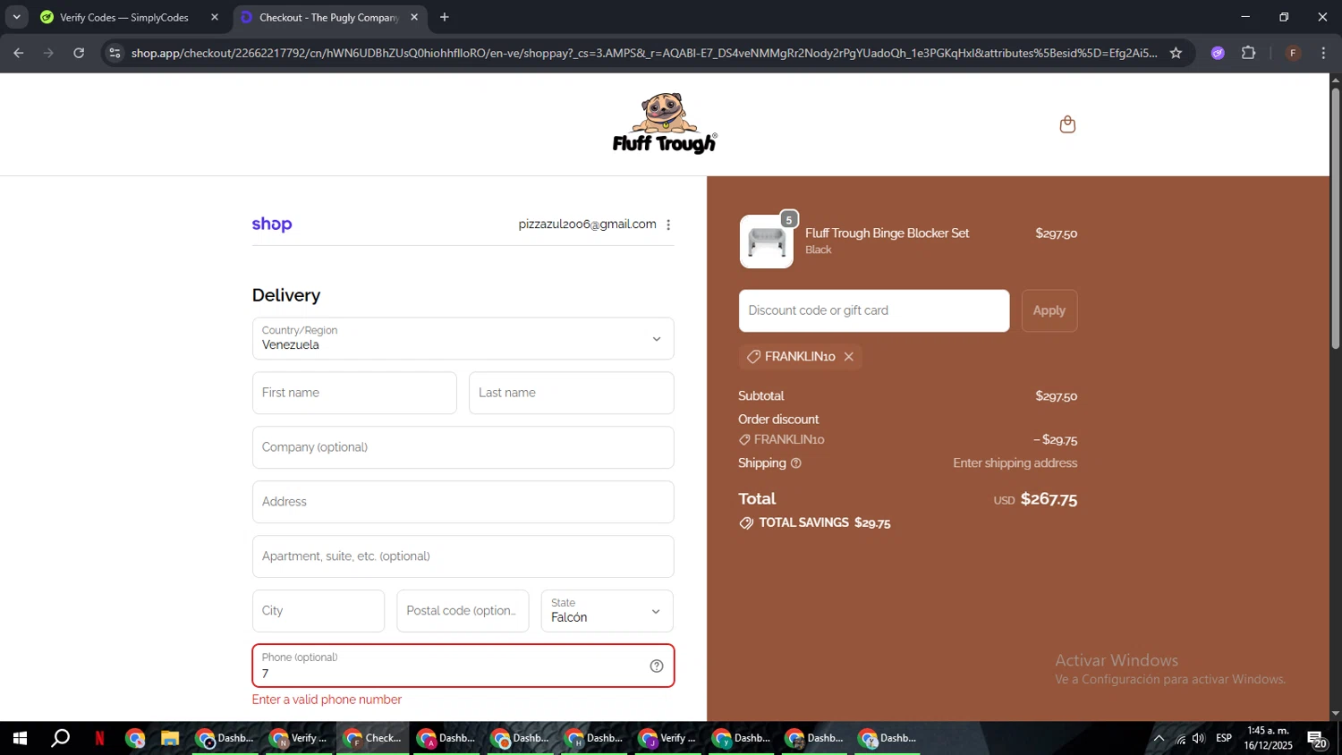Open the Chrome profile avatar F
This screenshot has width=1342, height=755.
tap(1293, 53)
